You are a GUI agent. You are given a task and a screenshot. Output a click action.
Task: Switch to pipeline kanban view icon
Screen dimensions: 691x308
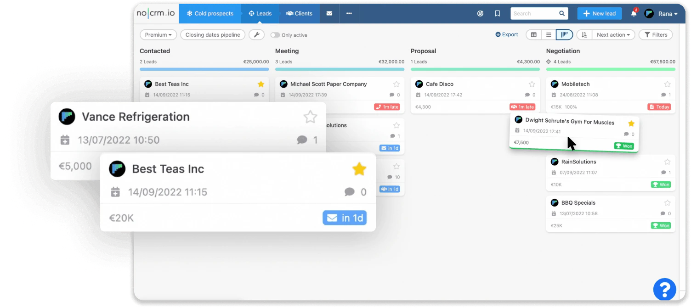564,35
